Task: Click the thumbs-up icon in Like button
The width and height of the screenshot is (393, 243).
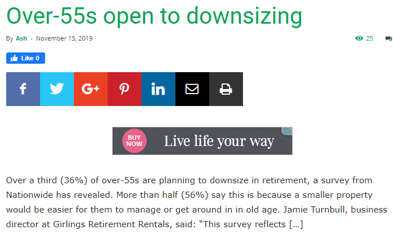Action: coord(14,58)
